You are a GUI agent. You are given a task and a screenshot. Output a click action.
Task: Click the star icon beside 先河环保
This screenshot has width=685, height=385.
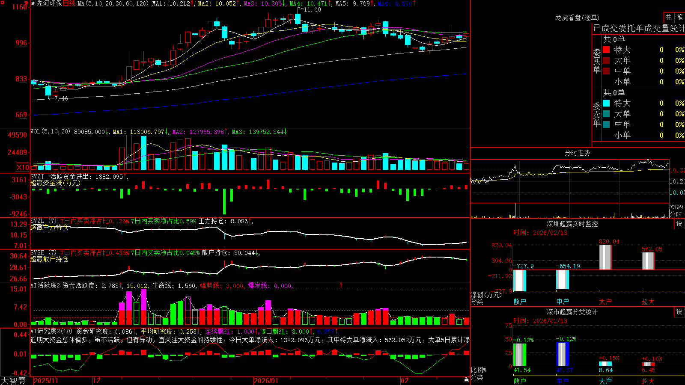pyautogui.click(x=33, y=3)
